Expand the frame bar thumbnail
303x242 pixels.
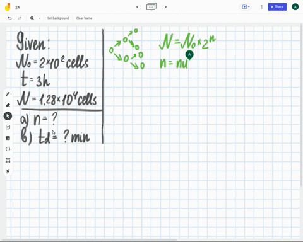[151, 7]
